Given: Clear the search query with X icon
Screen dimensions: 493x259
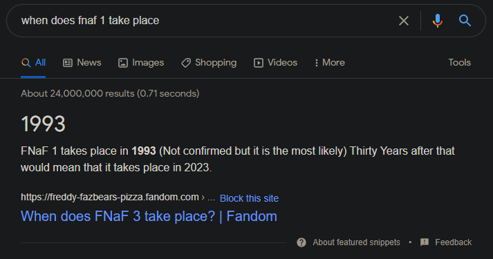Looking at the screenshot, I should pos(404,21).
